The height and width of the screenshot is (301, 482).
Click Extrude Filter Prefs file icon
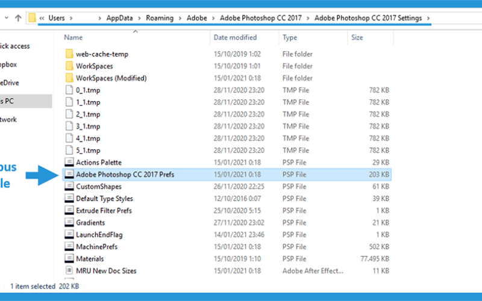[x=69, y=210]
